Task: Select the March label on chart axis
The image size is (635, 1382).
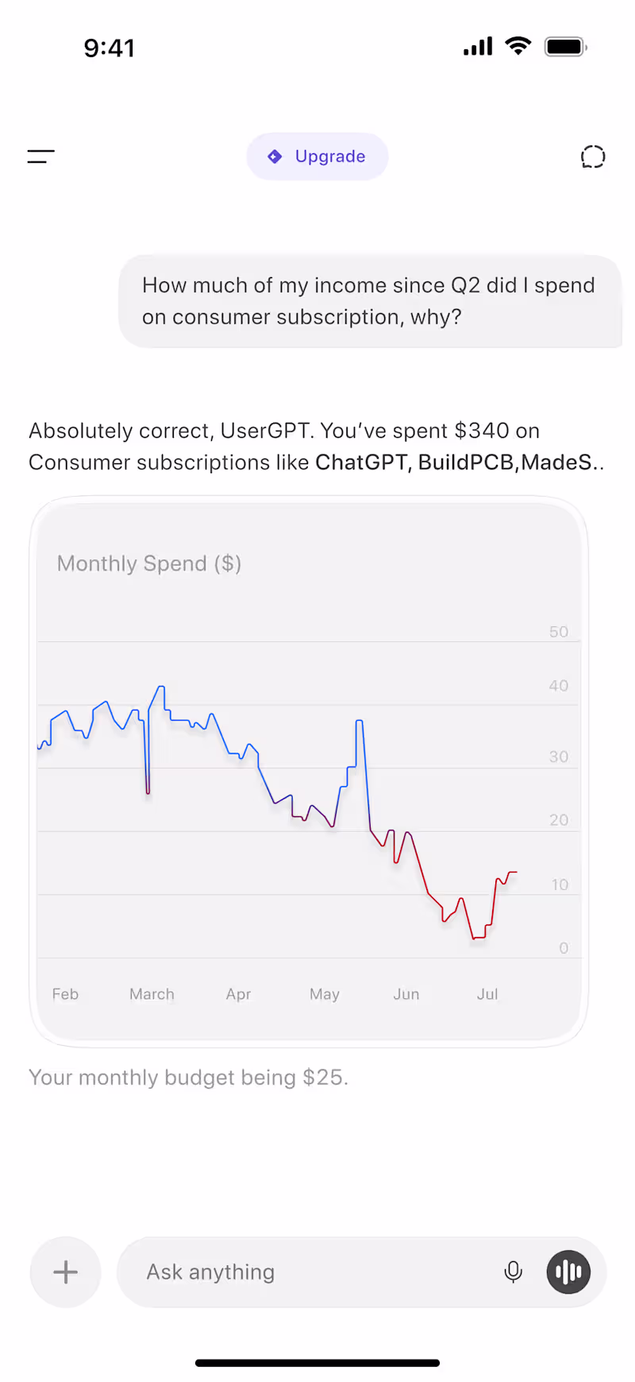Action: 152,994
